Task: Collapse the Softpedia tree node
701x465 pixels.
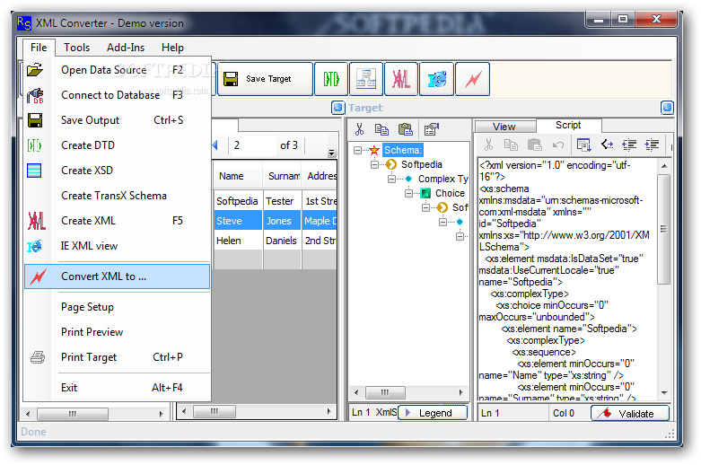Action: pyautogui.click(x=374, y=165)
